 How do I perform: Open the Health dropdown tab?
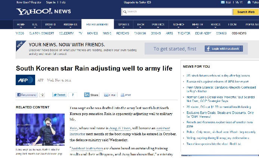[197, 24]
